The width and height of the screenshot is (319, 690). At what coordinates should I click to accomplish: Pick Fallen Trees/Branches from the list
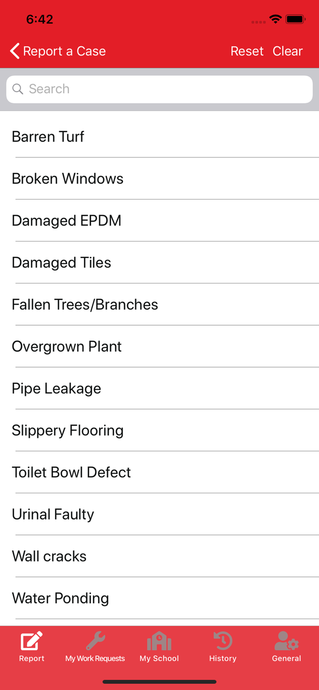coord(85,305)
